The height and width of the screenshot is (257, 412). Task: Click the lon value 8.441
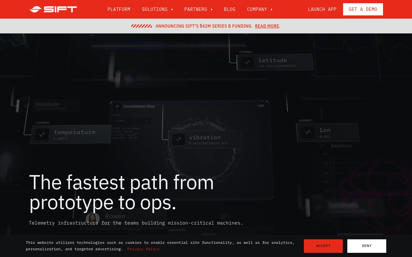pos(325,137)
